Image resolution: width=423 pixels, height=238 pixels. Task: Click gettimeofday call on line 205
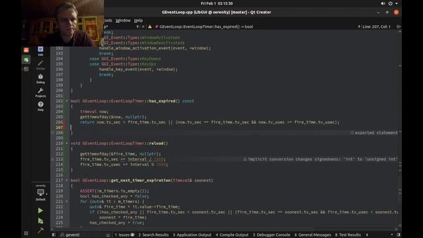[95, 117]
